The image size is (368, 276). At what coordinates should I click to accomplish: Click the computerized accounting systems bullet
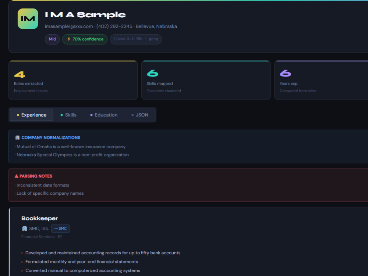click(x=82, y=270)
